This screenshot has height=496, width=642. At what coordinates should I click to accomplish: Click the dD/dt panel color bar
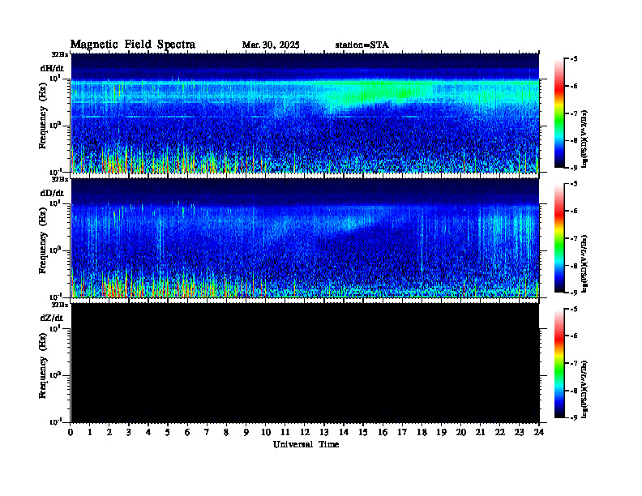click(x=559, y=238)
